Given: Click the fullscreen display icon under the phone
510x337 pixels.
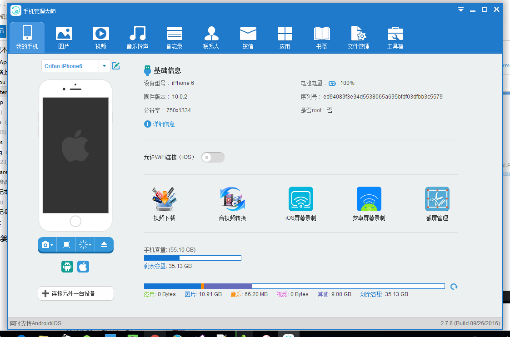Looking at the screenshot, I should tap(66, 245).
